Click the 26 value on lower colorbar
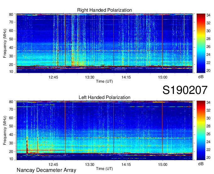 [x=208, y=134]
